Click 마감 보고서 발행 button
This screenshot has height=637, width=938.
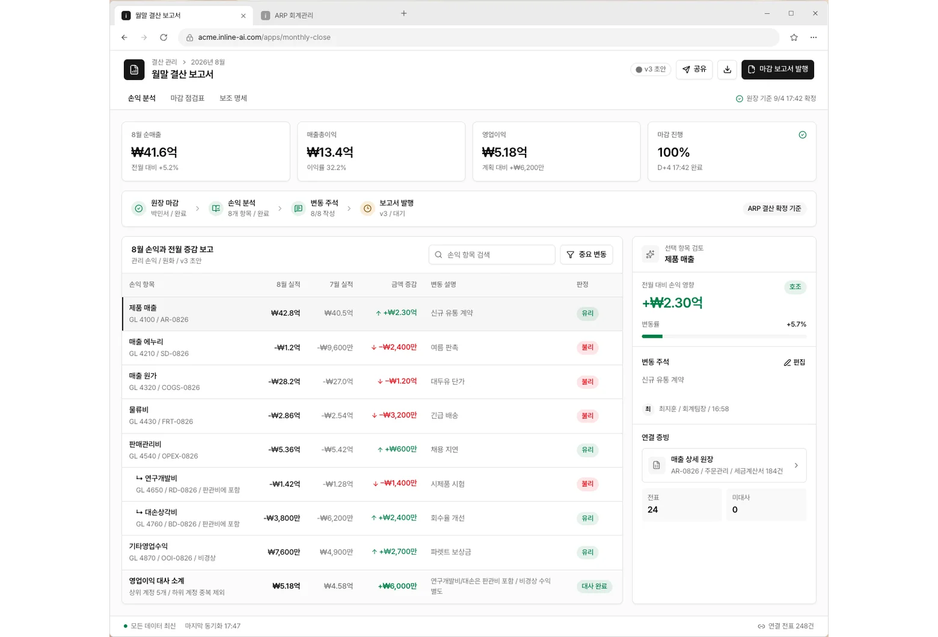(x=777, y=70)
